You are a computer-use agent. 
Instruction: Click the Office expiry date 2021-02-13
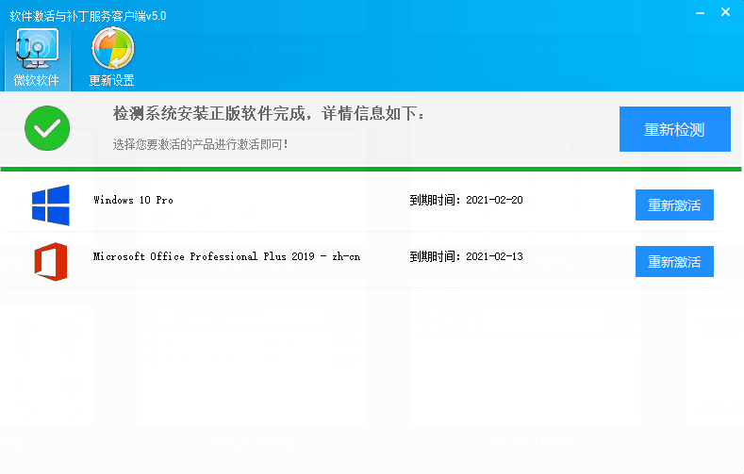[494, 256]
